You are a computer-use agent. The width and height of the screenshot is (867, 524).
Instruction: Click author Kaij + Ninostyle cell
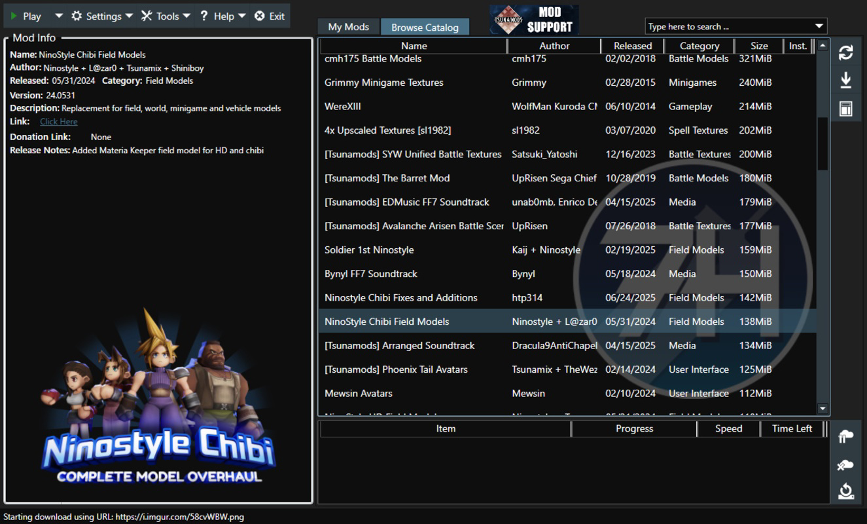[x=546, y=250]
